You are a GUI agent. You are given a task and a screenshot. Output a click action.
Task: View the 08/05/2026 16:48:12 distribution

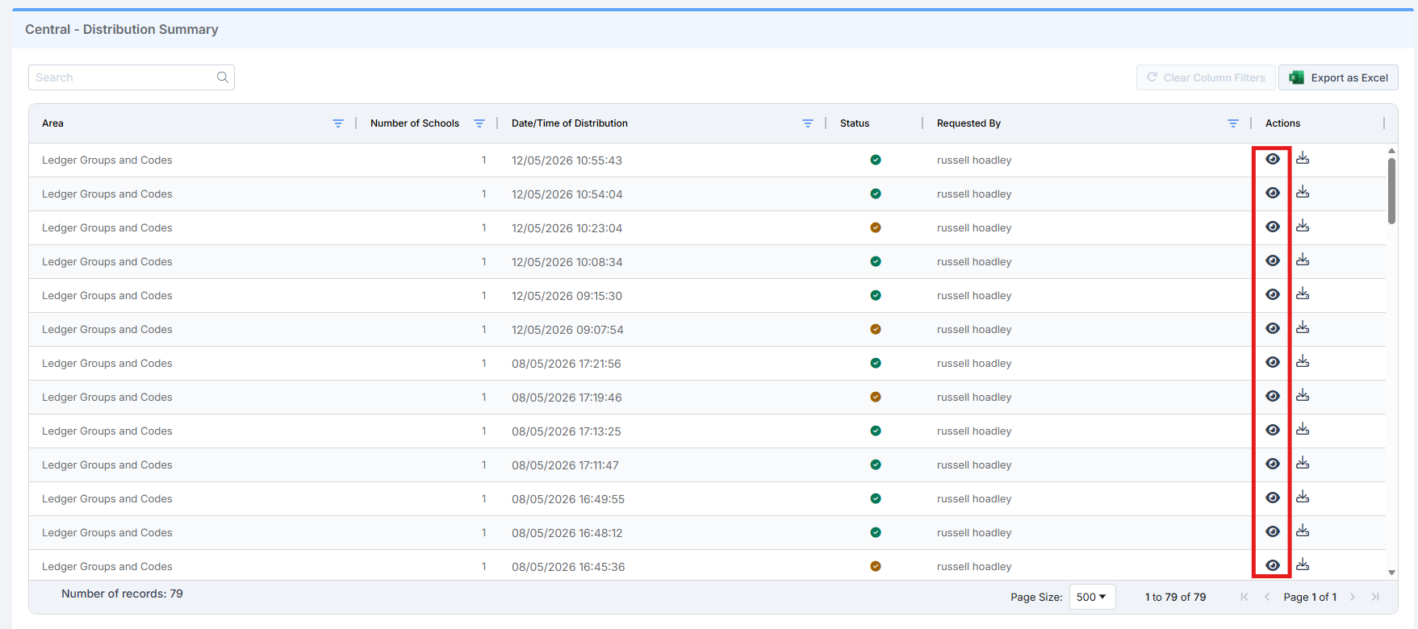click(x=1273, y=531)
